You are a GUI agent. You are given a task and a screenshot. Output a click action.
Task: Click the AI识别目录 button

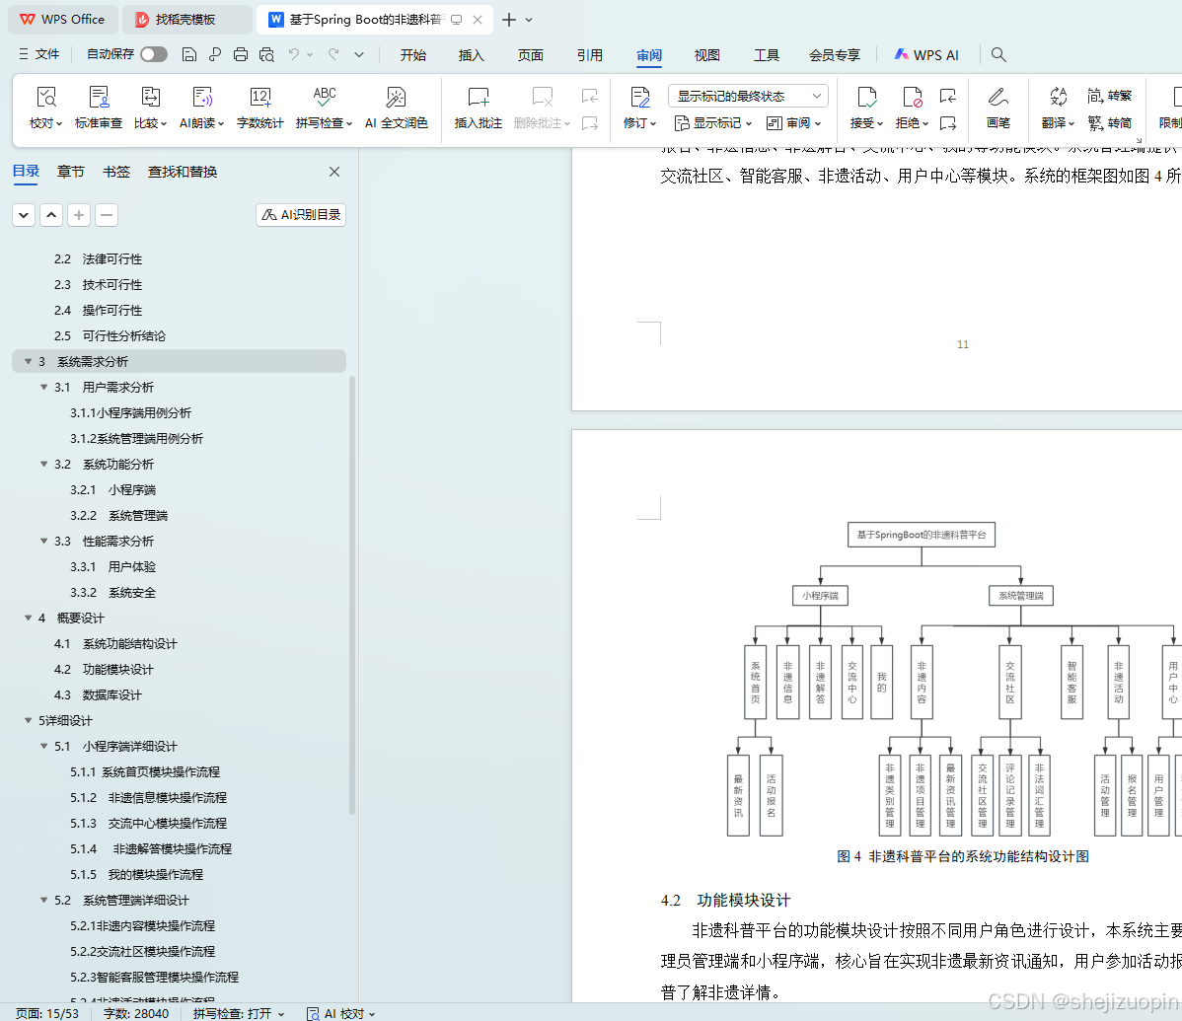(x=301, y=215)
